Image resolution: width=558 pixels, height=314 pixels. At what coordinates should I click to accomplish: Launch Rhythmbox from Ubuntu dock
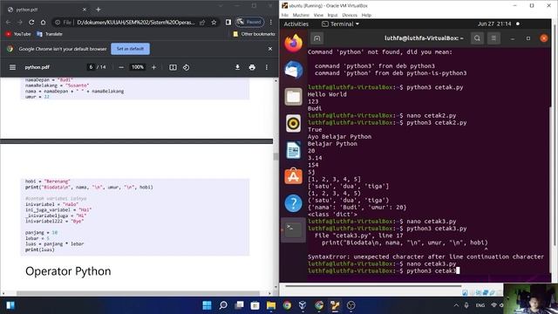[293, 123]
